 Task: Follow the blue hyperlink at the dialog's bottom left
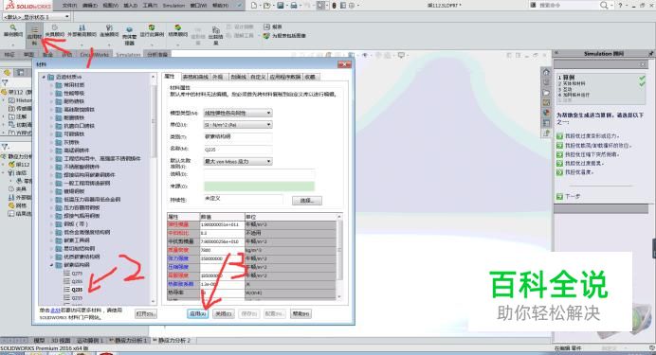(56, 311)
